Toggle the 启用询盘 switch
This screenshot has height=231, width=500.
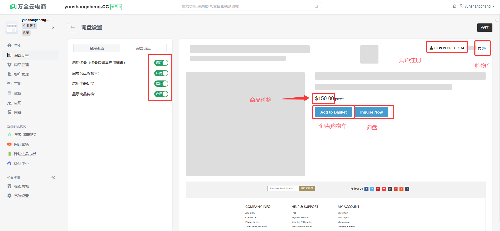161,63
